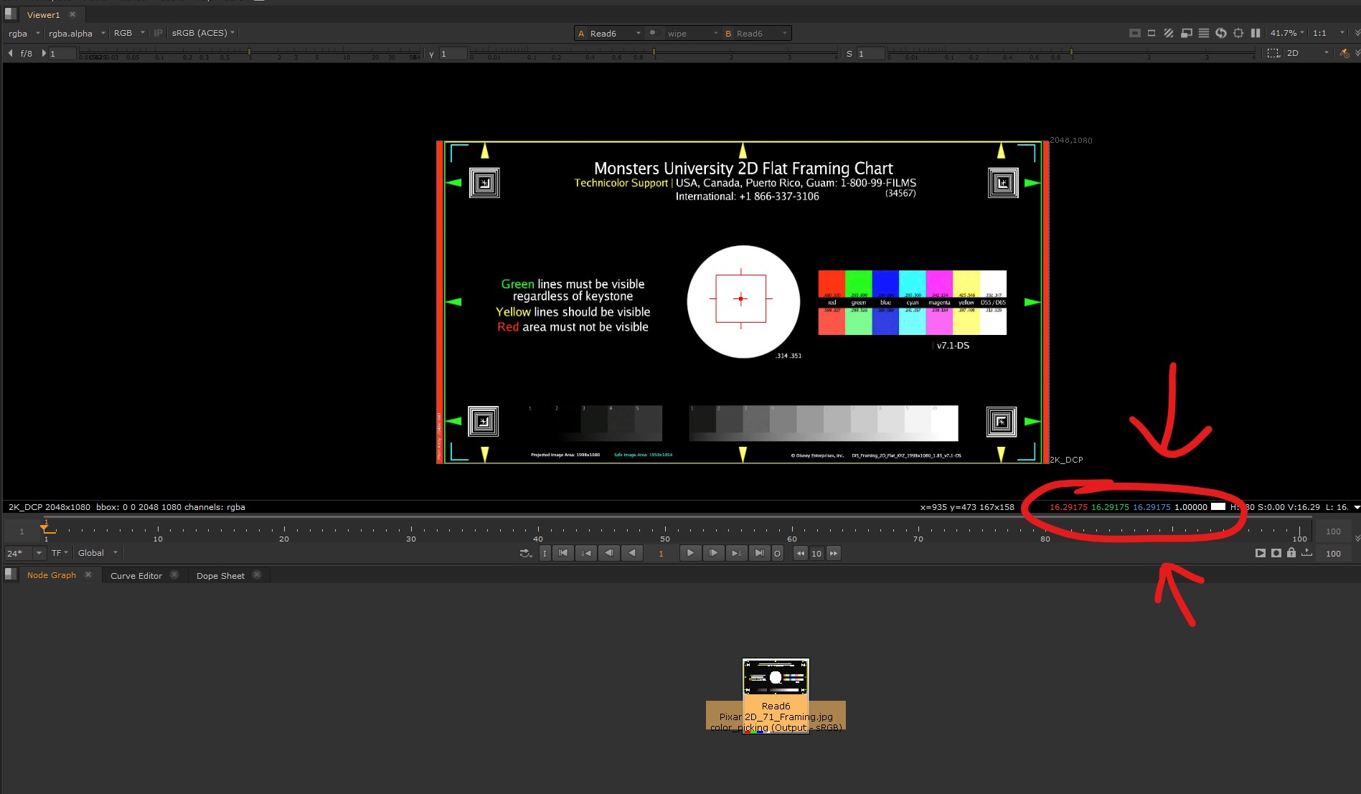Open the rgba layer dropdown

(24, 33)
